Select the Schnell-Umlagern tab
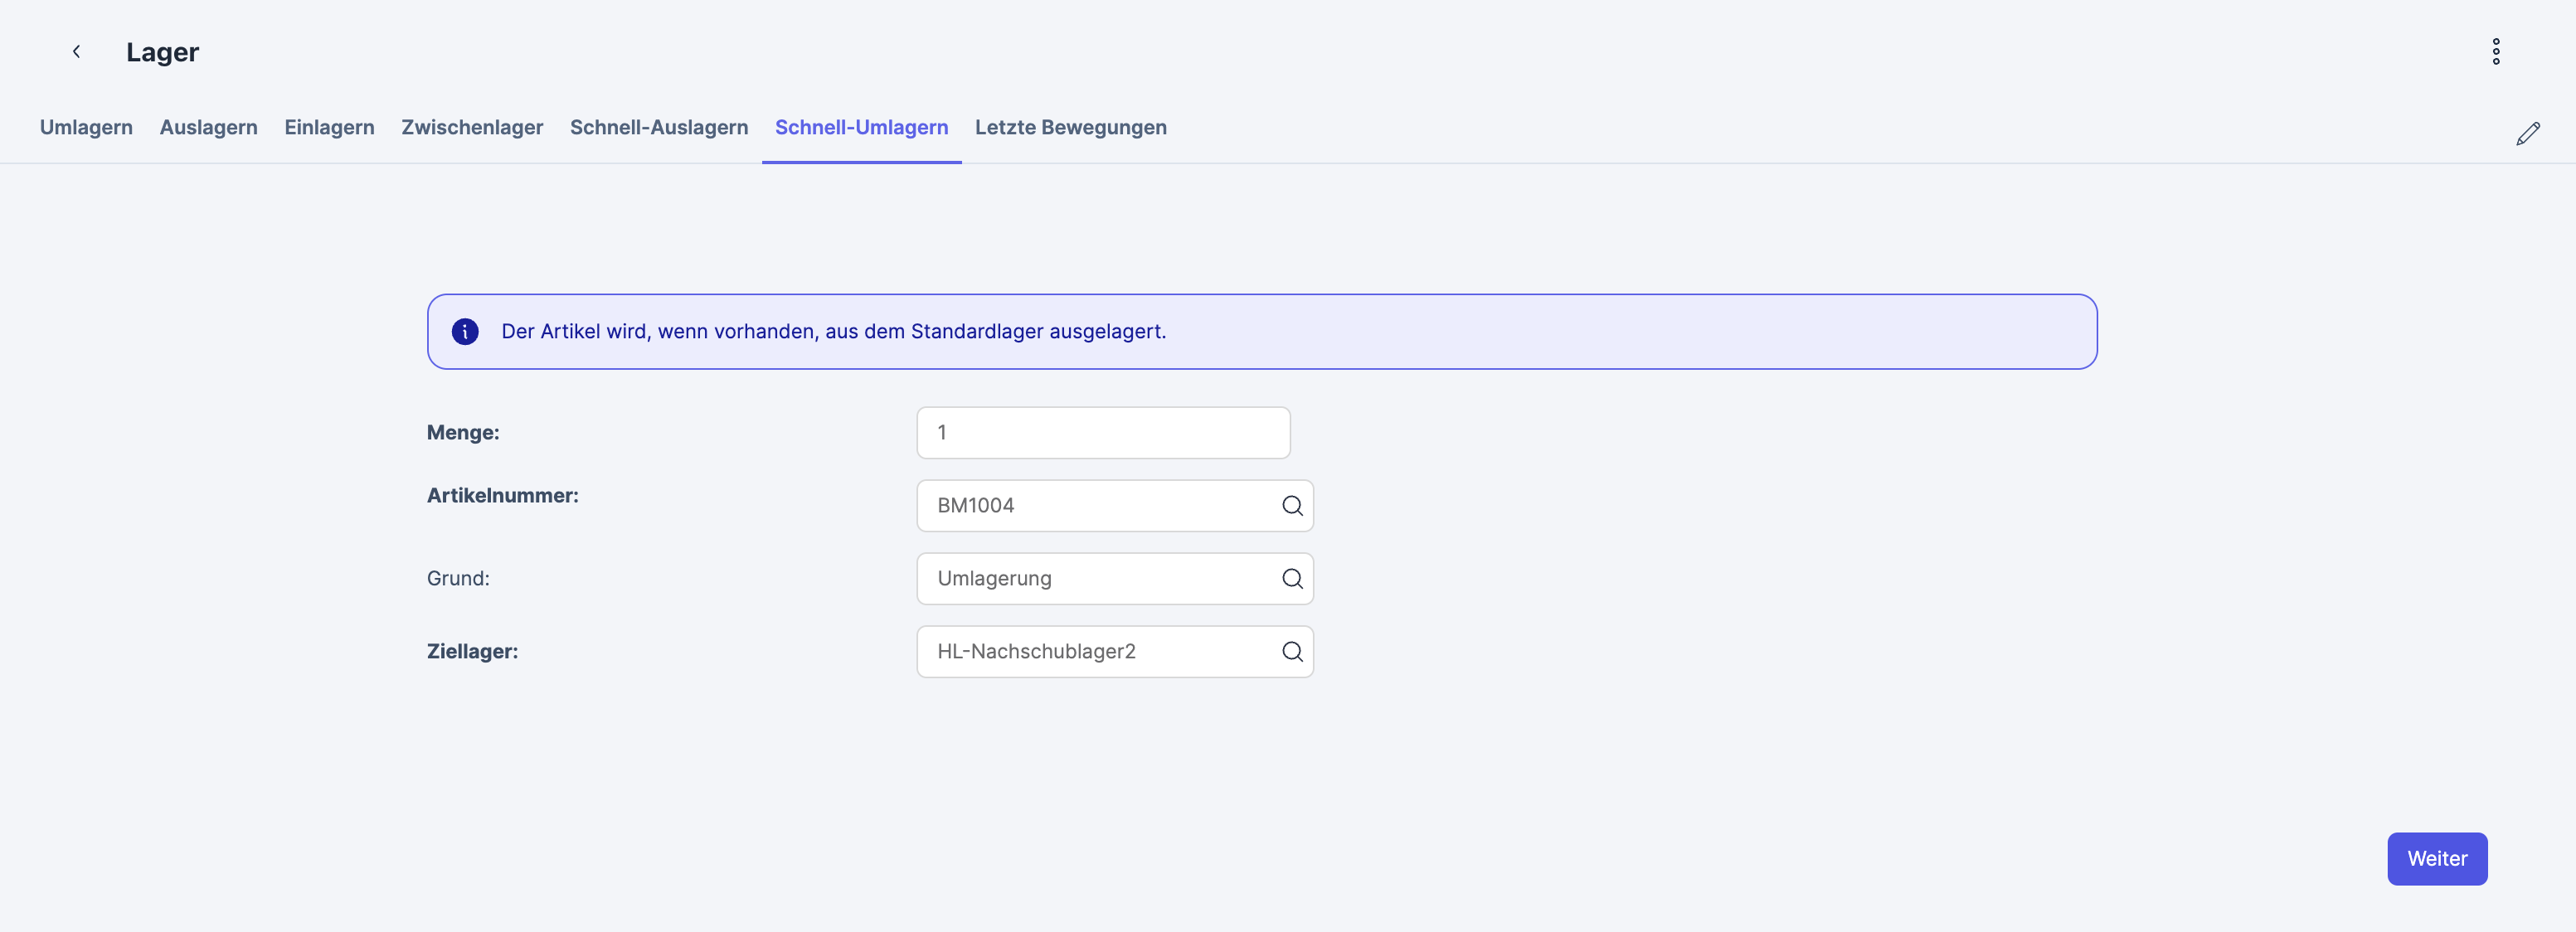 pyautogui.click(x=861, y=127)
